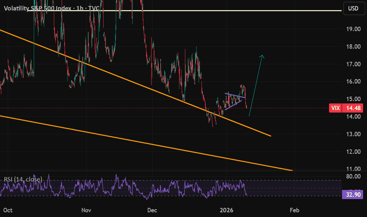367x217 pixels.
Task: Click the 12.00 price axis label
Action: coord(353,152)
